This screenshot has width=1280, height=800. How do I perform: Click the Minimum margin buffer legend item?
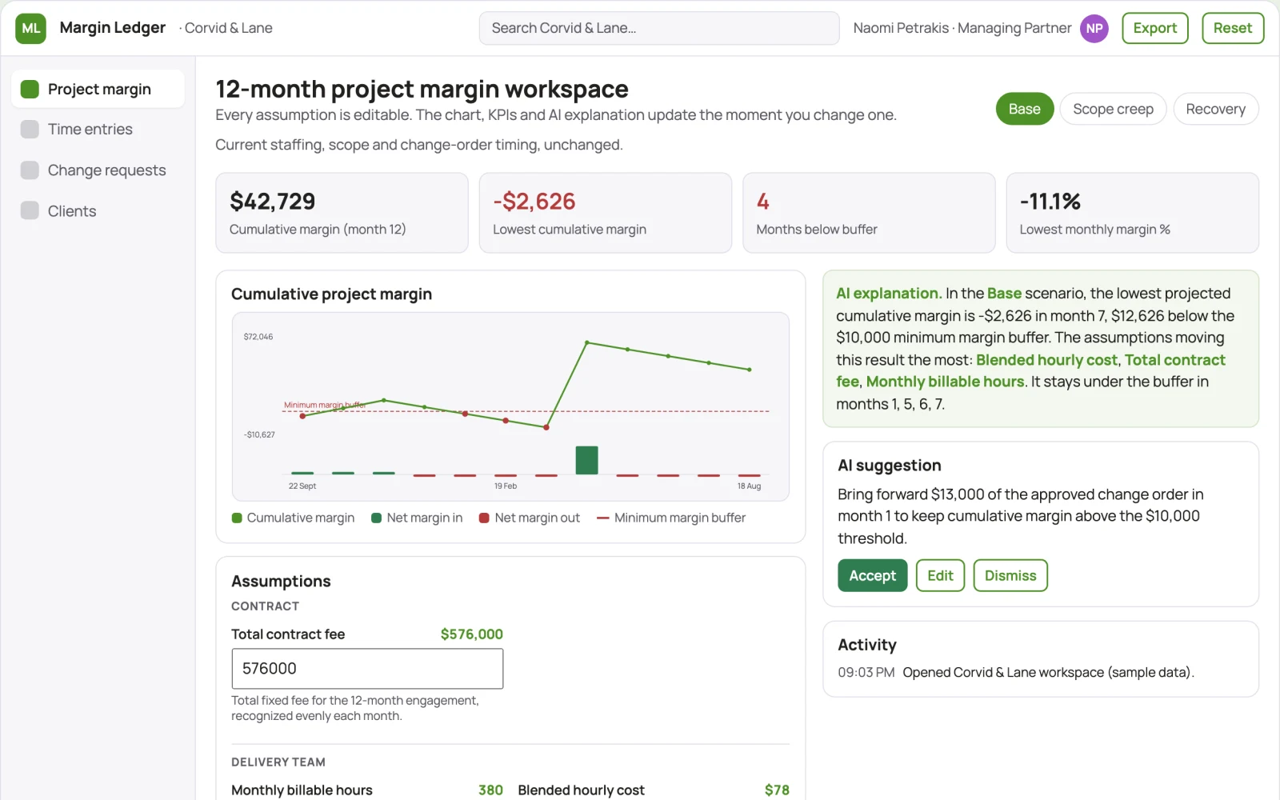[671, 518]
